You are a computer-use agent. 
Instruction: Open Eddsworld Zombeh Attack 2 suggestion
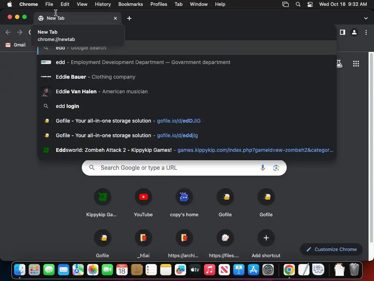[x=187, y=150]
